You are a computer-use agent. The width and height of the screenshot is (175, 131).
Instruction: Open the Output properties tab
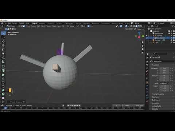click(x=147, y=65)
